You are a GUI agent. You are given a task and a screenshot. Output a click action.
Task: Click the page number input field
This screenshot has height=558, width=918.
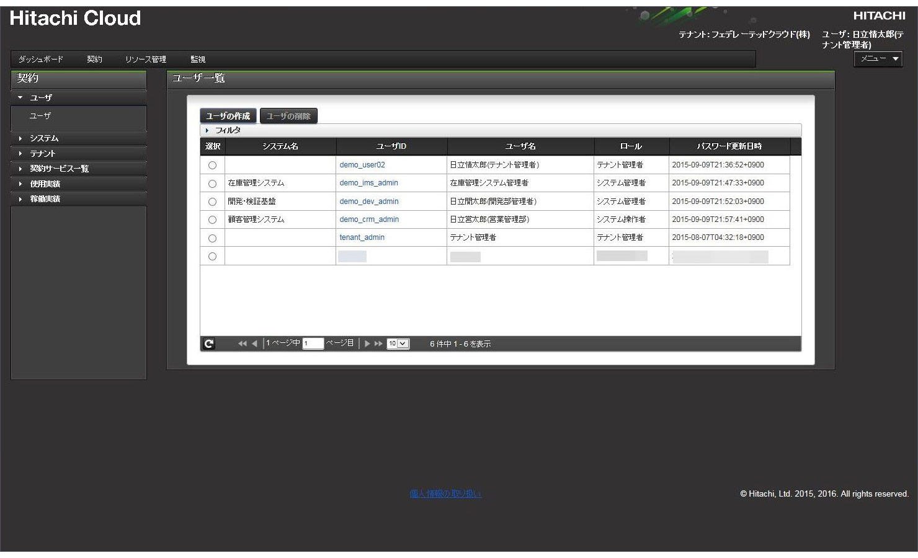tap(313, 343)
